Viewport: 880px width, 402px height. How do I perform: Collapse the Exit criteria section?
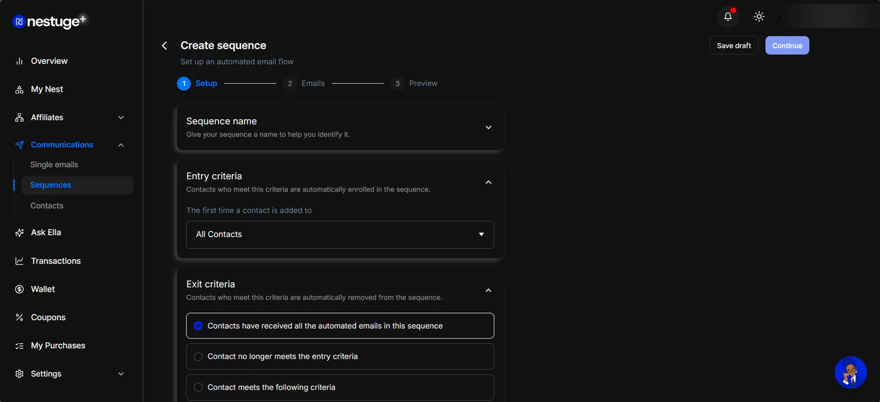click(x=488, y=290)
